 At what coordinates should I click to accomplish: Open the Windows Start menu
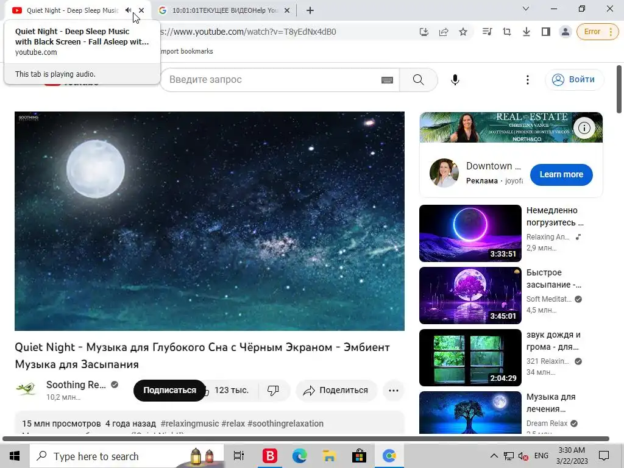click(15, 456)
